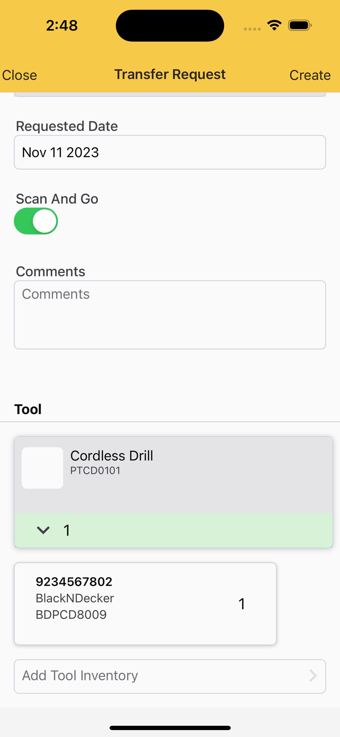Screen dimensions: 340x737
Task: Tap the Cordless Drill image thumbnail
Action: click(x=42, y=468)
